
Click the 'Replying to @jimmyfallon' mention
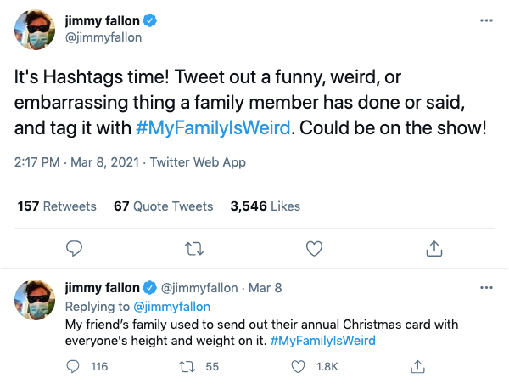pyautogui.click(x=173, y=306)
